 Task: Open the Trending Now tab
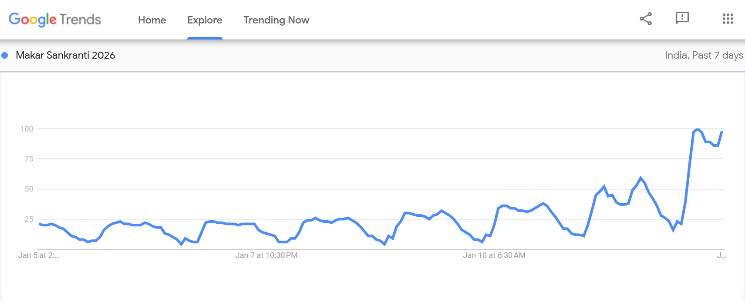point(276,20)
